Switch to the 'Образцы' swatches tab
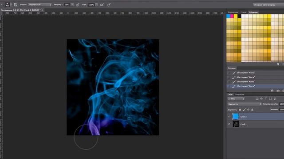Image resolution: width=284 pixels, height=159 pixels. 253,12
